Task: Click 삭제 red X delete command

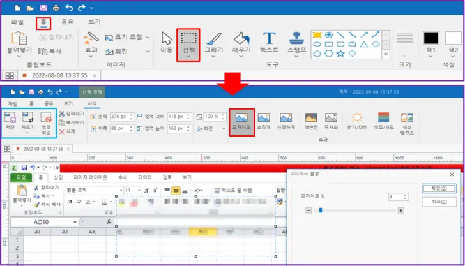Action: [x=67, y=131]
